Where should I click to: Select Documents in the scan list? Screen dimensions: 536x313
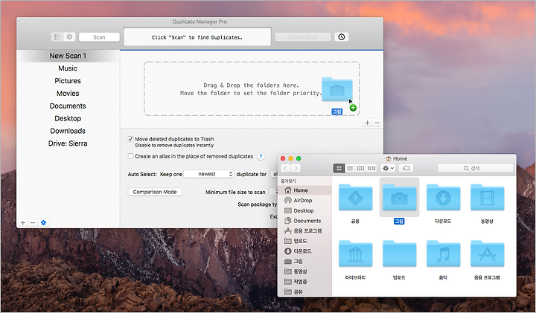[68, 106]
